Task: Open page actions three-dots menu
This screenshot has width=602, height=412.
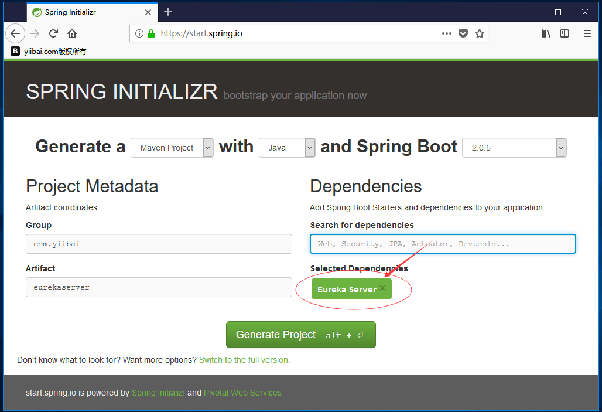Action: coord(446,33)
